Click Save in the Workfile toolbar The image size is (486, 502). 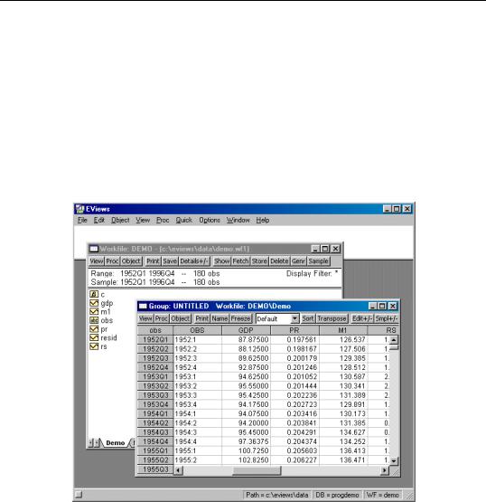(x=170, y=261)
